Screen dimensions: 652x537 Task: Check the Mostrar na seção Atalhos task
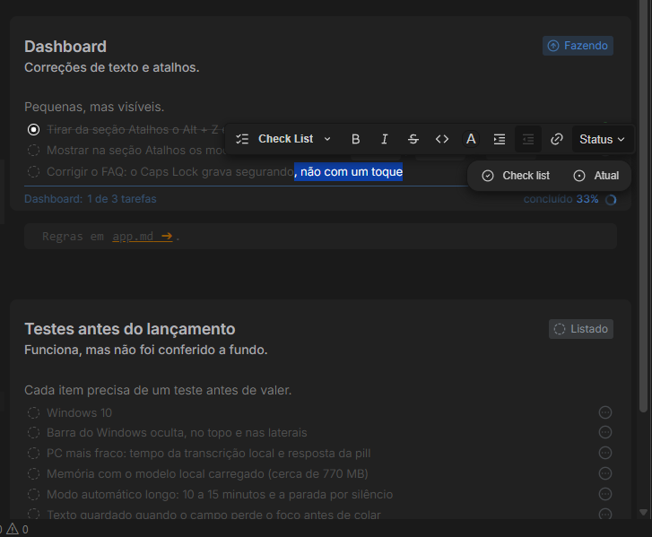pos(34,151)
